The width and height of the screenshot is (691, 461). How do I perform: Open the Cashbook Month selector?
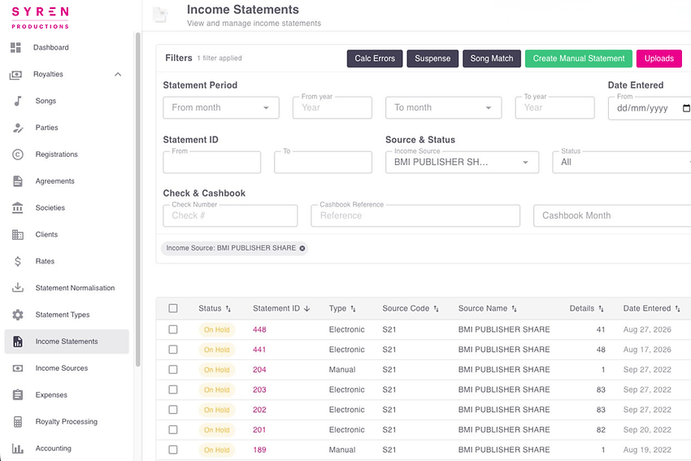[612, 216]
